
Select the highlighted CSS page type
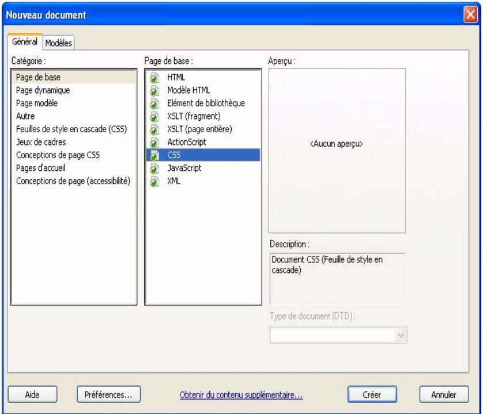(x=204, y=155)
